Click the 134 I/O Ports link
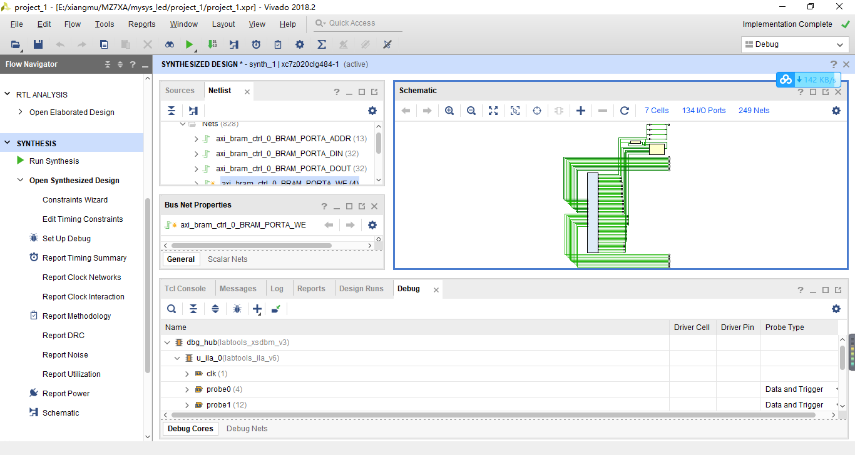 (x=704, y=110)
